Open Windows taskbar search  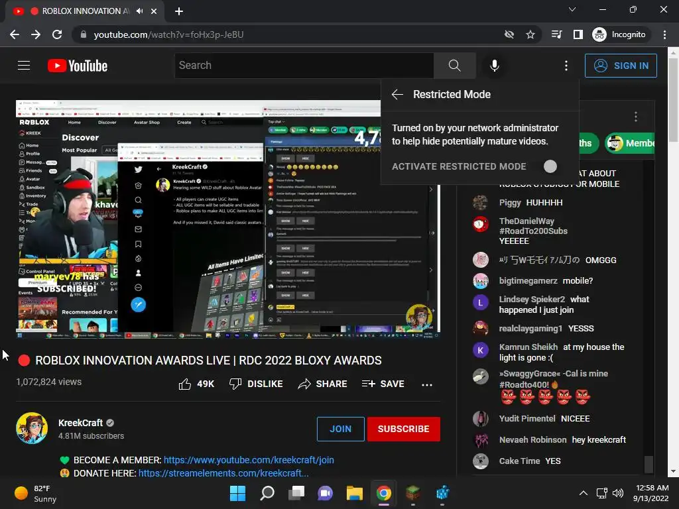click(267, 493)
